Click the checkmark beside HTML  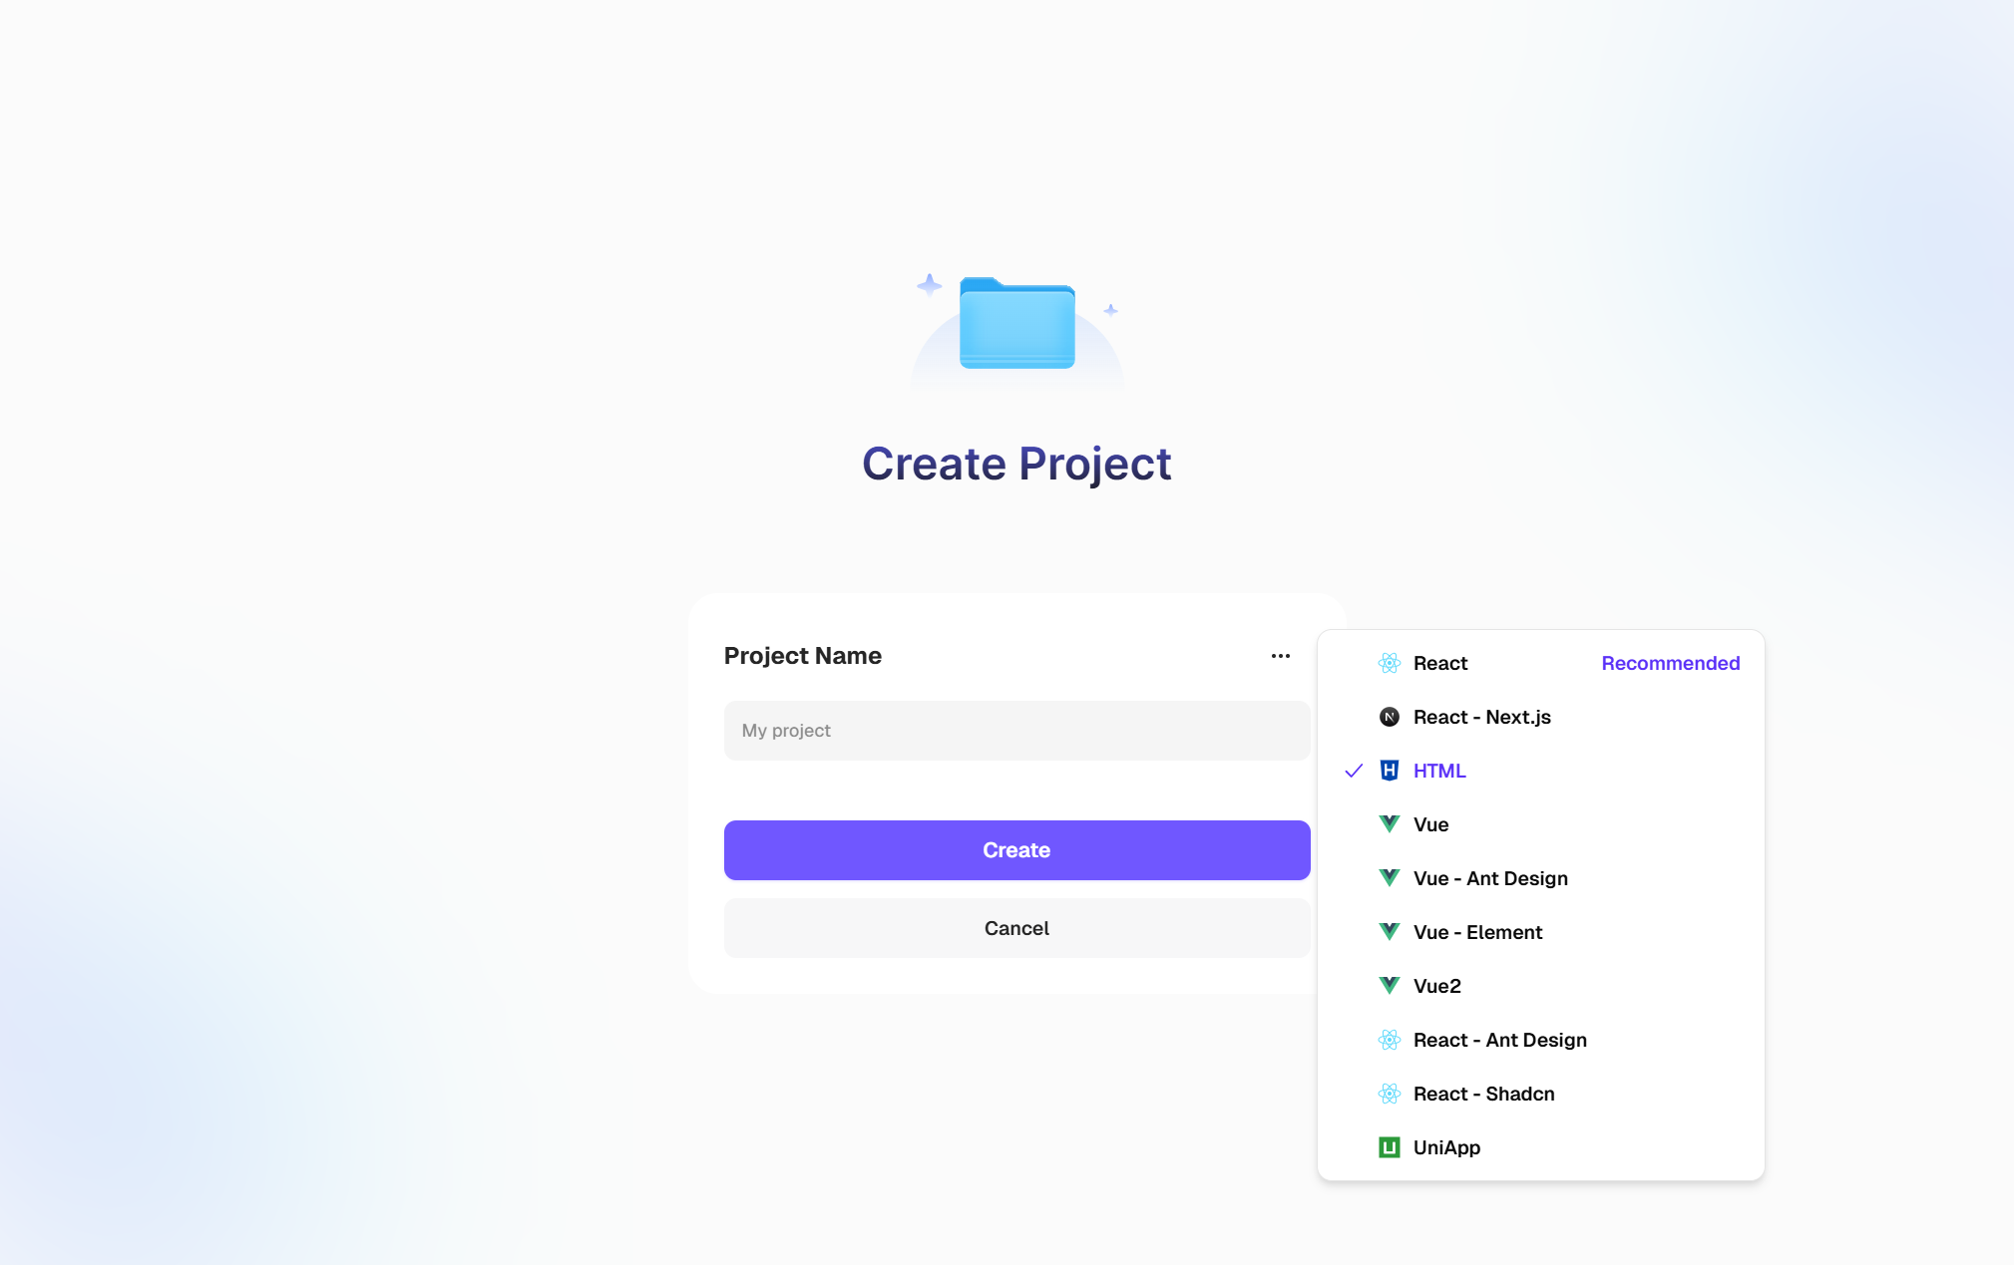click(1354, 771)
